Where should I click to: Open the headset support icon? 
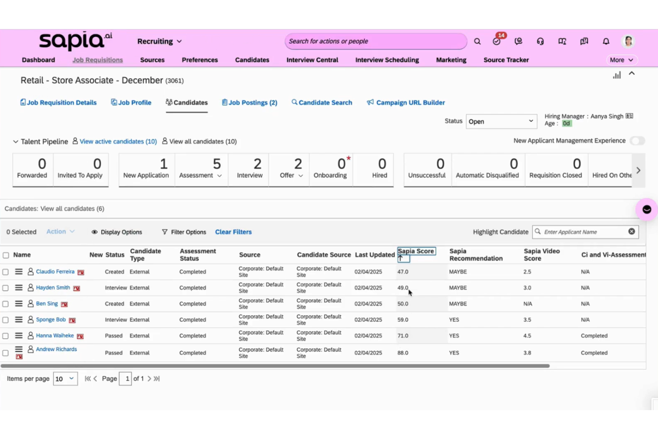(x=540, y=41)
